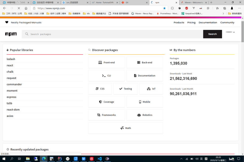The image size is (244, 162).
Task: Open File Explorer from the taskbar
Action: point(28,159)
